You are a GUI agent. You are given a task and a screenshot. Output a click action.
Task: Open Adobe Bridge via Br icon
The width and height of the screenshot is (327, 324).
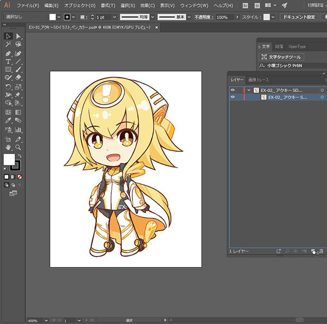[x=245, y=5]
